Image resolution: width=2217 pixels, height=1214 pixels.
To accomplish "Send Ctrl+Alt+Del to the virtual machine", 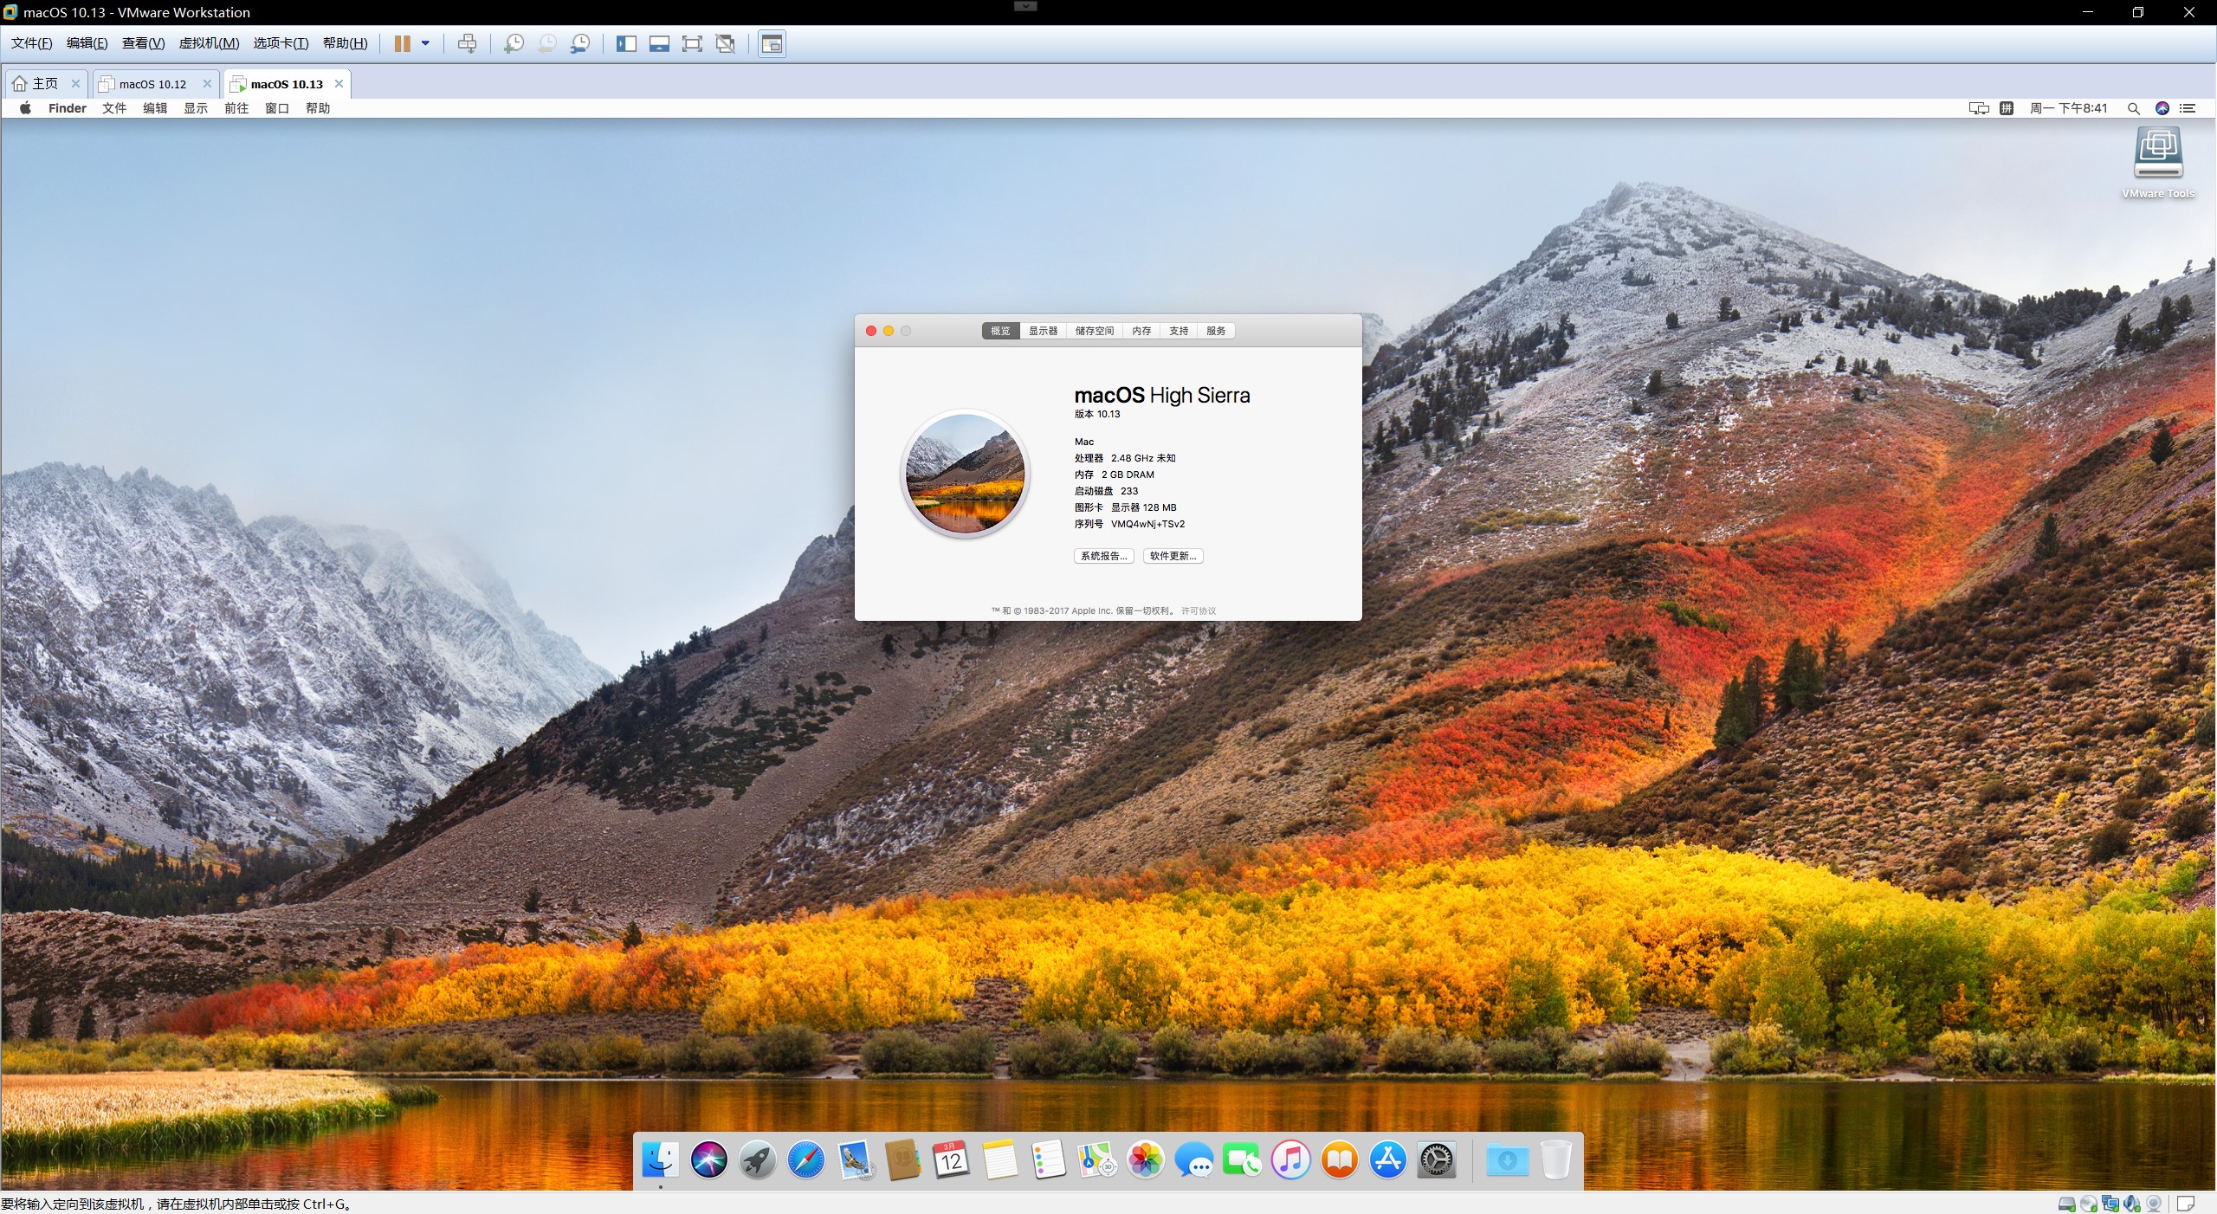I will point(467,43).
